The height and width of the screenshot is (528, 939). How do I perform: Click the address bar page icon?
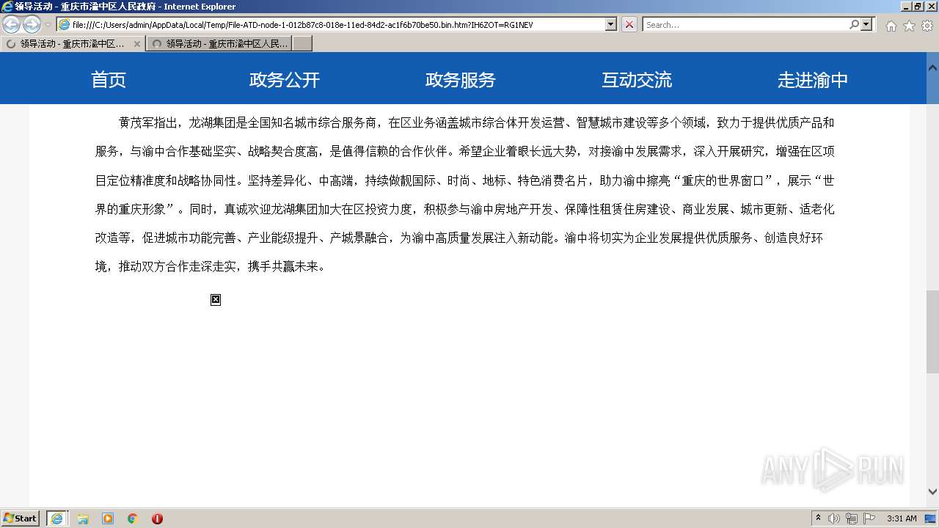[65, 24]
